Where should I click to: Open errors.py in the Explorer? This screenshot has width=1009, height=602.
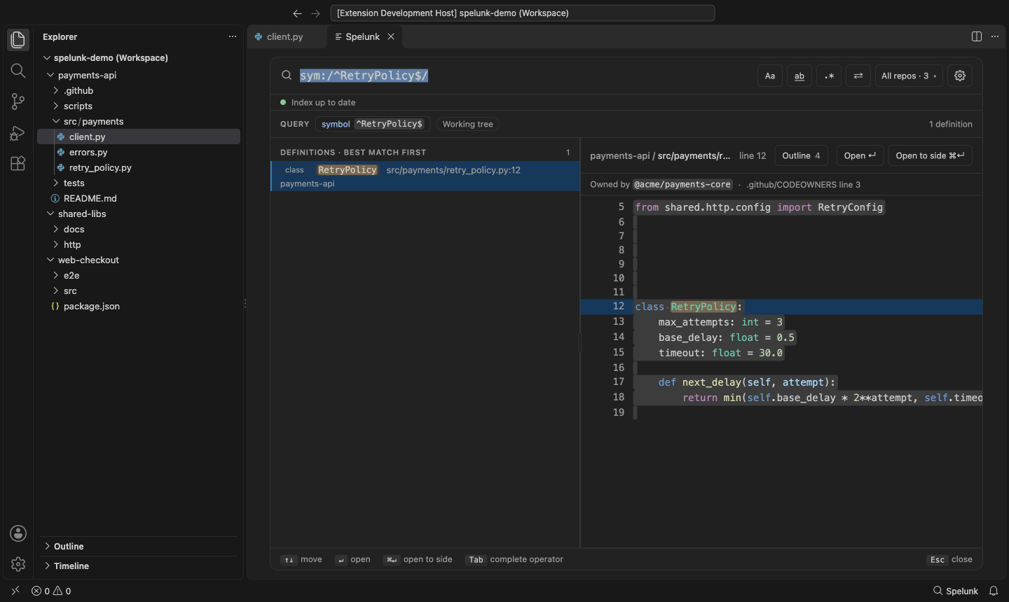pos(139,152)
